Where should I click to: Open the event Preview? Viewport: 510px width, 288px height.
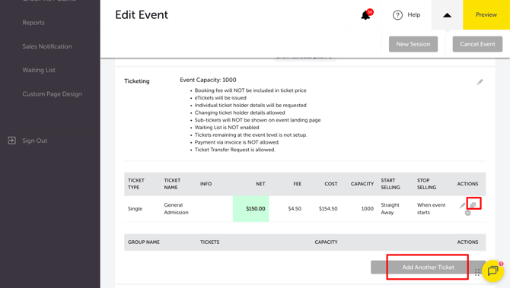point(486,14)
